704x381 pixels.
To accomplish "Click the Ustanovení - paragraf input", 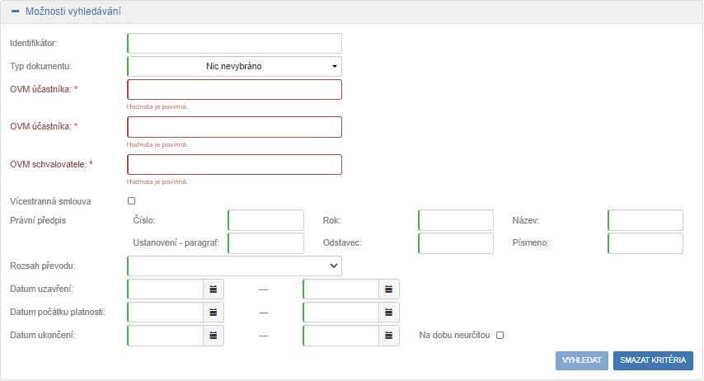I will coord(266,243).
